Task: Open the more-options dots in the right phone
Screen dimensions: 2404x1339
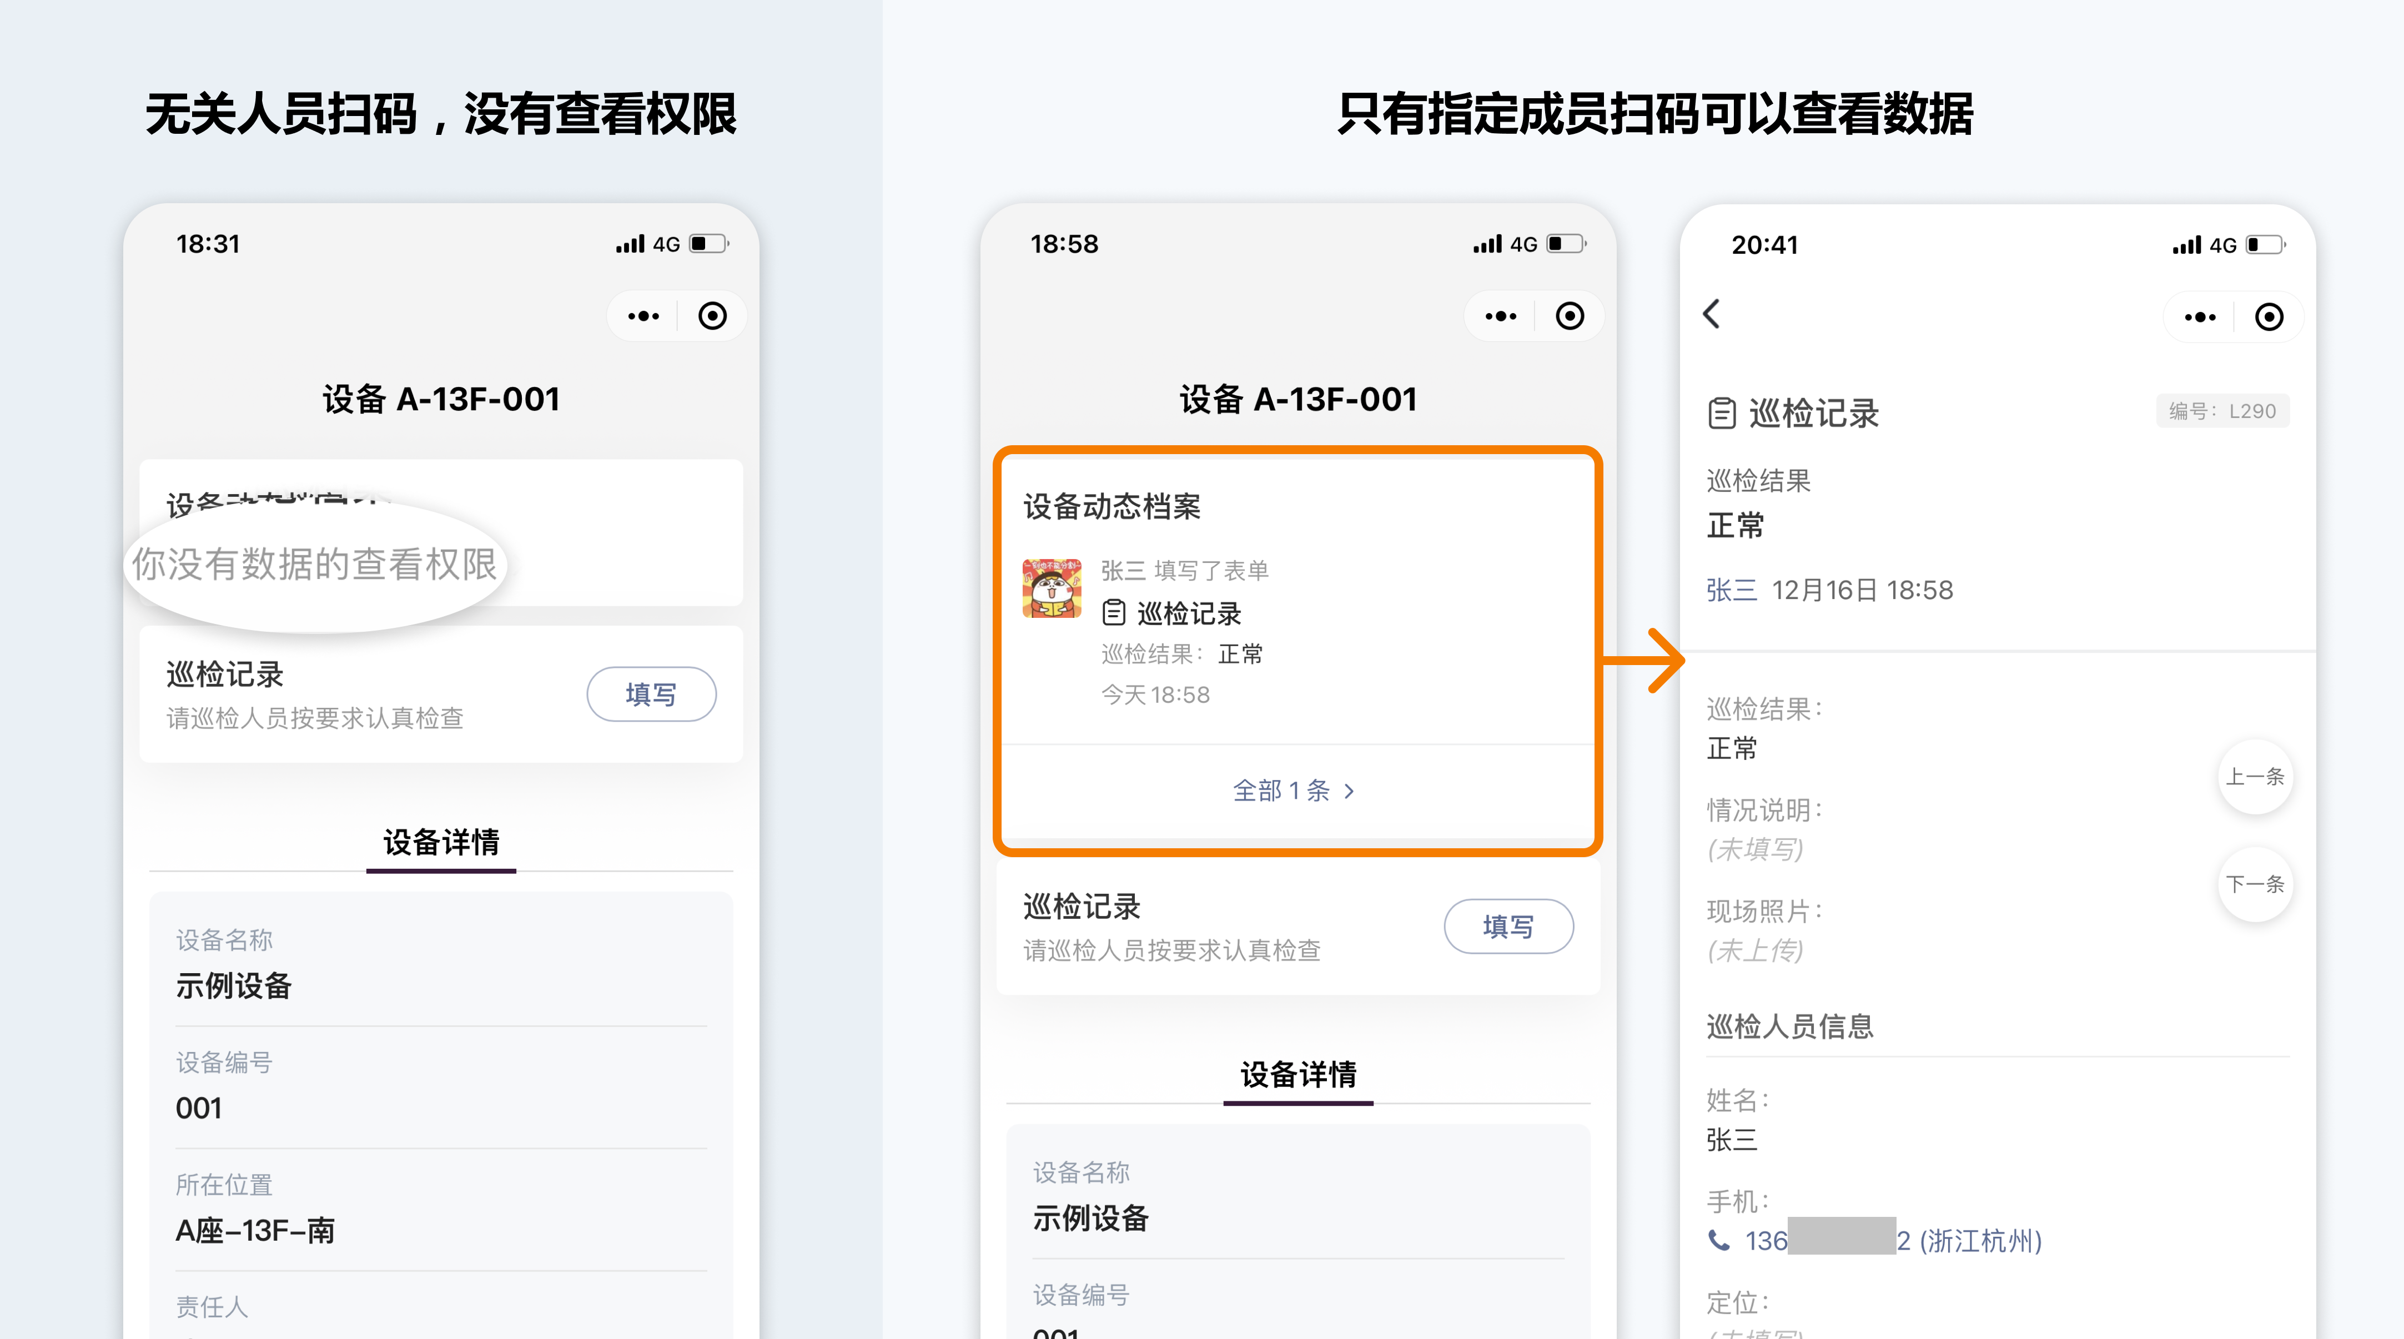Action: [2200, 317]
